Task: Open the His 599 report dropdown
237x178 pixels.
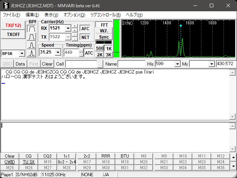Action: click(177, 64)
